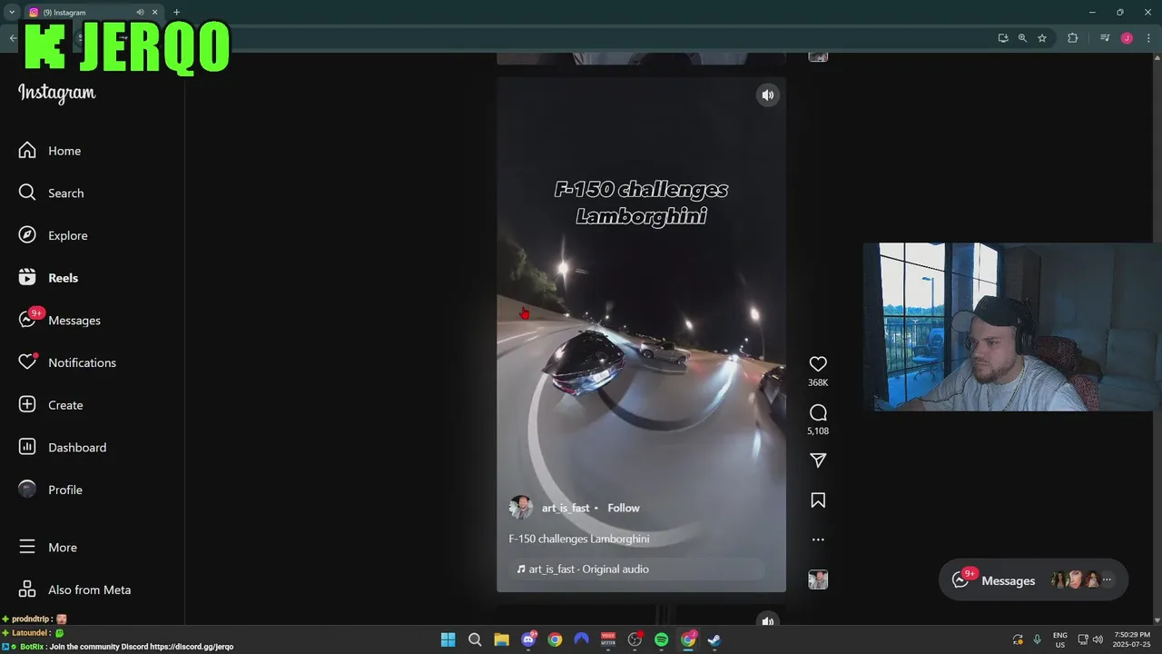The height and width of the screenshot is (654, 1162).
Task: Open Windows Start menu
Action: click(x=448, y=639)
